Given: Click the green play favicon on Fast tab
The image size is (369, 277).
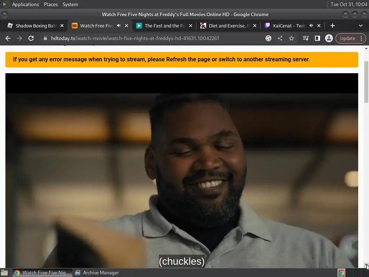Looking at the screenshot, I should pyautogui.click(x=139, y=26).
